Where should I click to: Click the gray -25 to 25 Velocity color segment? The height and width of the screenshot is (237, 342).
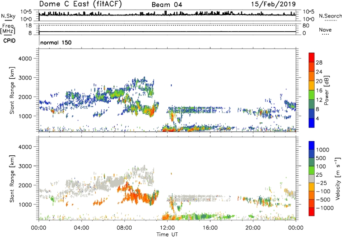click(312, 178)
